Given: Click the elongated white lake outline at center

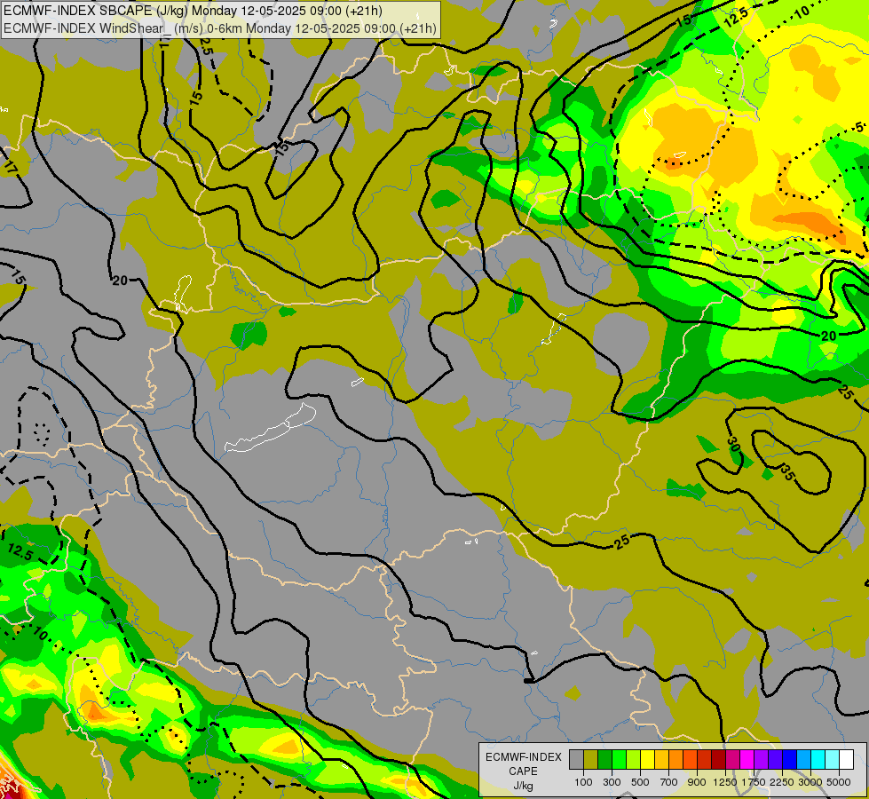Looking at the screenshot, I should point(270,429).
